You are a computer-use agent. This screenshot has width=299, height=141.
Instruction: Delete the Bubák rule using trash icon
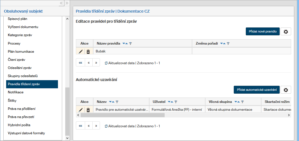pyautogui.click(x=88, y=52)
